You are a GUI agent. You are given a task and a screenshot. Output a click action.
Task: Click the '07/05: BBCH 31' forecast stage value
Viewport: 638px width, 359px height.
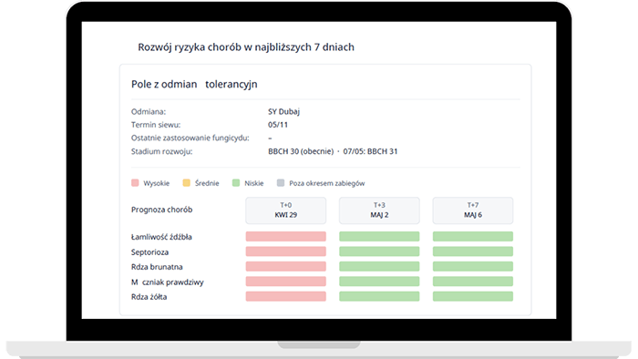click(x=370, y=151)
